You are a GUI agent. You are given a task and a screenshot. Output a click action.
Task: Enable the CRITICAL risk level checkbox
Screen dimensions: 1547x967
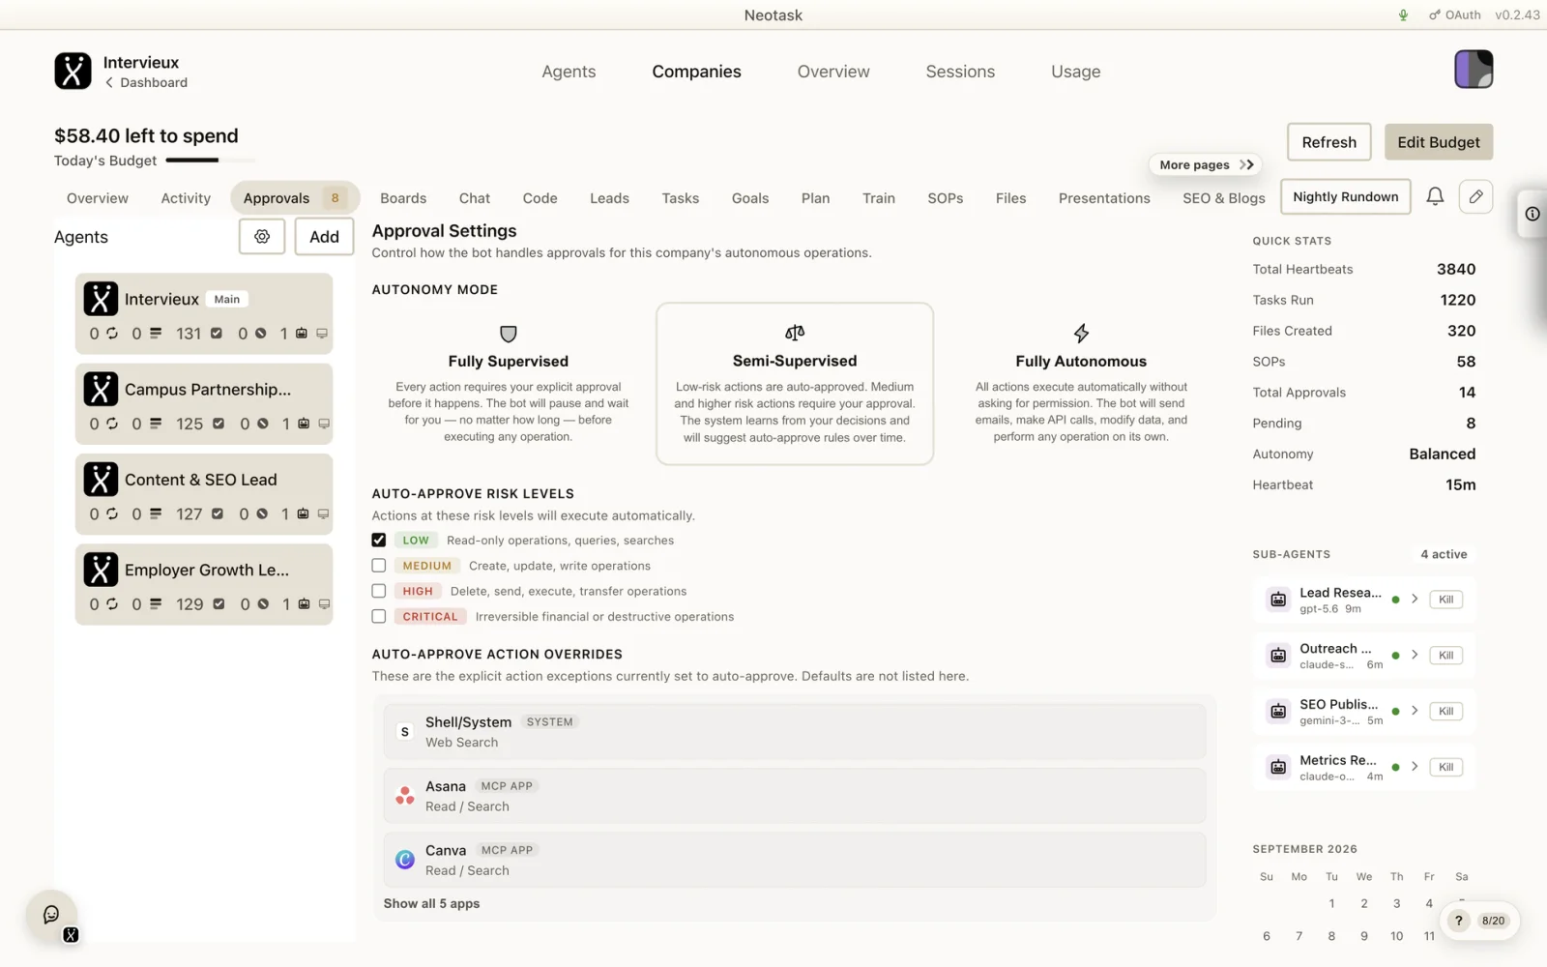tap(379, 616)
